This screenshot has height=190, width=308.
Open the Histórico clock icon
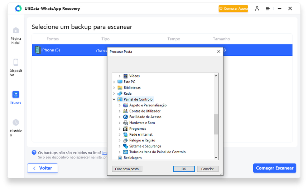tap(16, 122)
